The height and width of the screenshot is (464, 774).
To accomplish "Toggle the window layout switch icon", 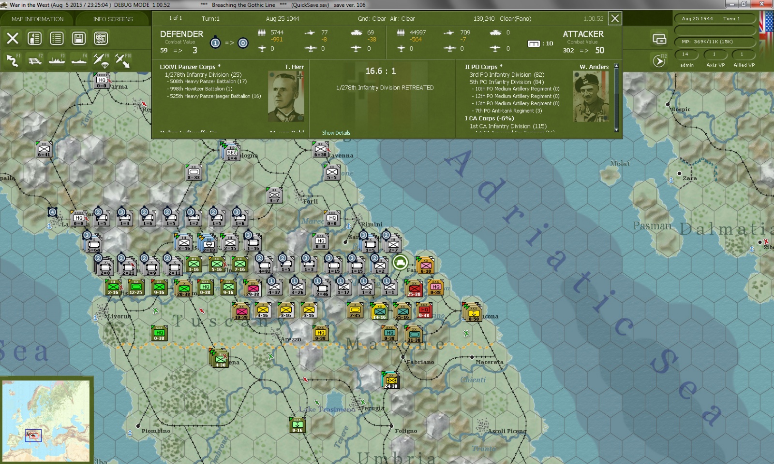I will tap(659, 39).
